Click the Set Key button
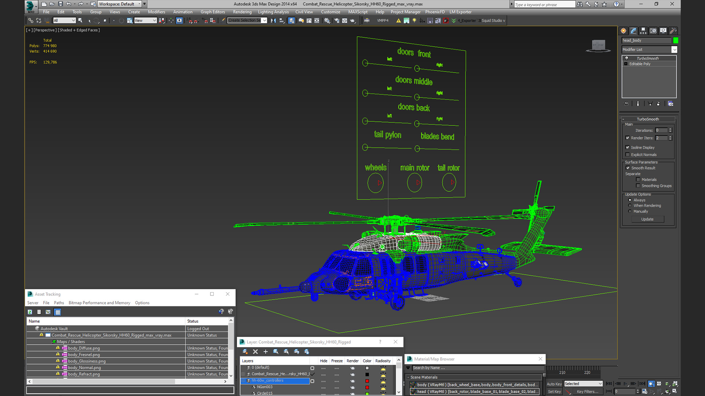This screenshot has height=396, width=705. tap(554, 392)
